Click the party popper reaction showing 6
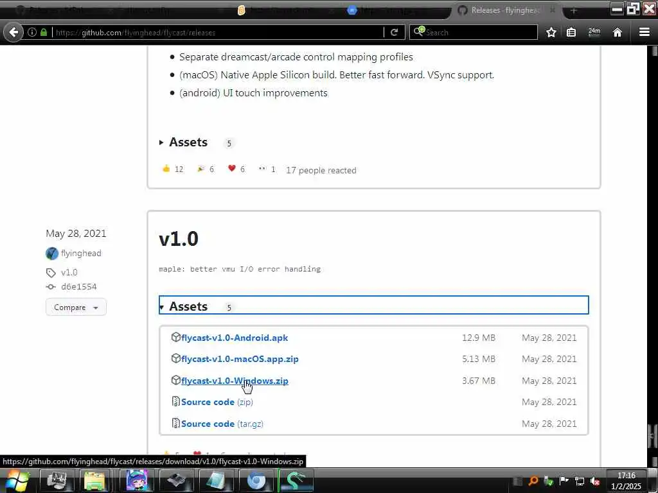658x493 pixels. [206, 169]
